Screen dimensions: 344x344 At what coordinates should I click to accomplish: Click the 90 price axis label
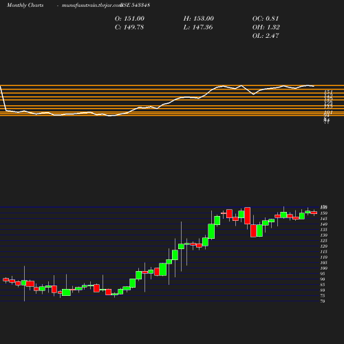pos(323,279)
